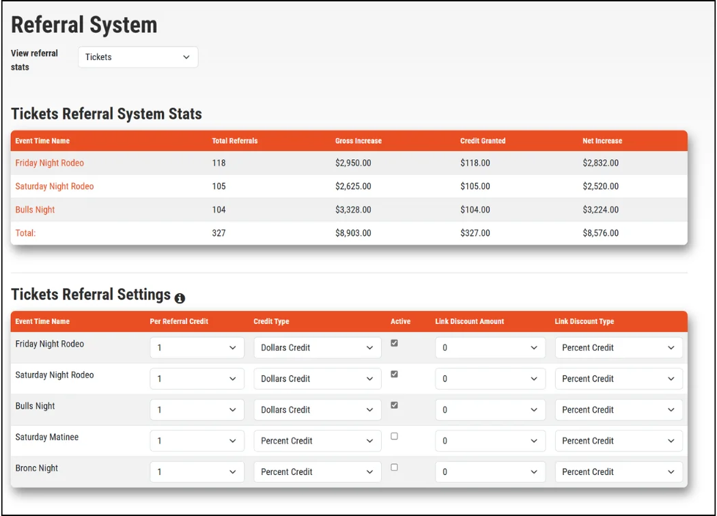Open Per Referral Credit dropdown for Saturday Night Rodeo
This screenshot has height=516, width=717.
click(x=197, y=379)
